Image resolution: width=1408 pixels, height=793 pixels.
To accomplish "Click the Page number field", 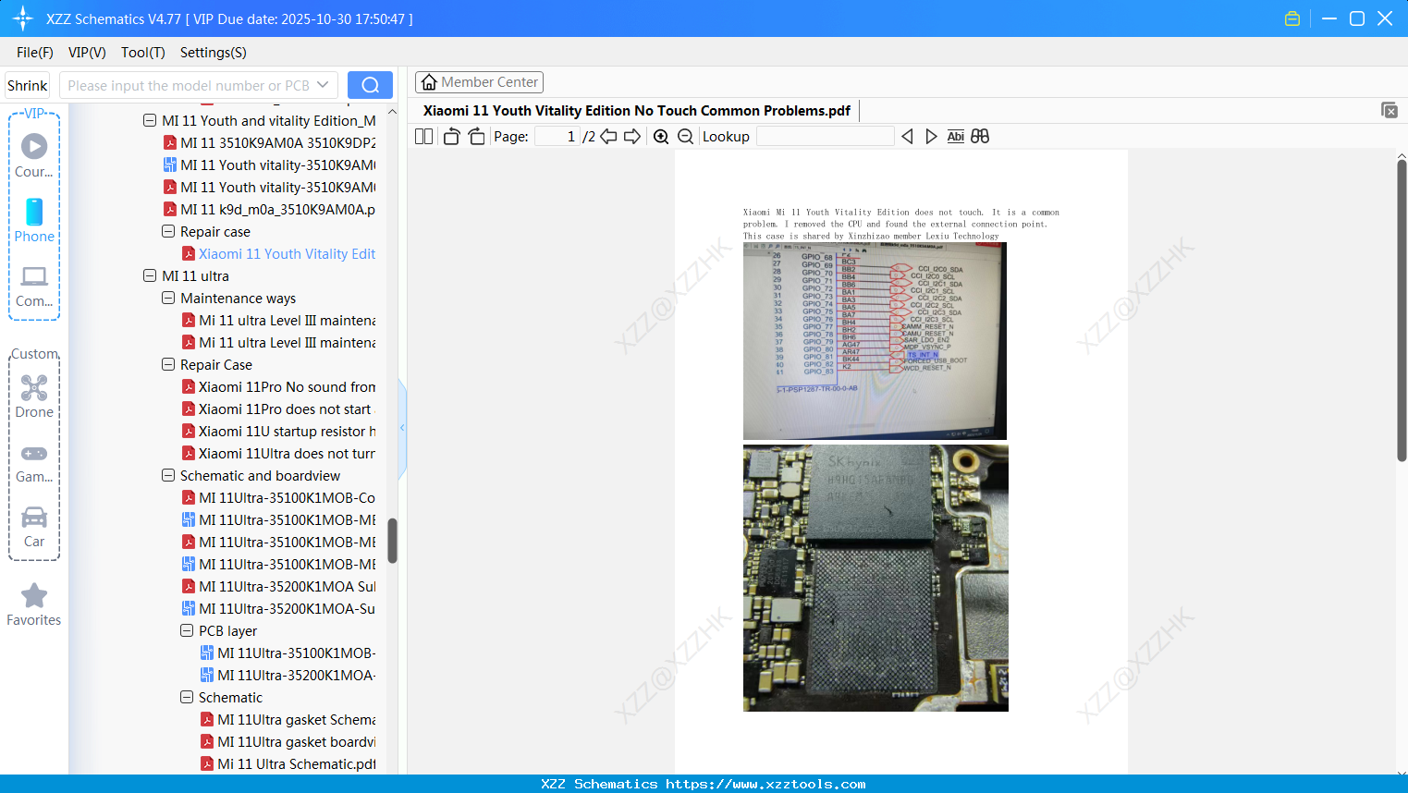I will tap(557, 136).
